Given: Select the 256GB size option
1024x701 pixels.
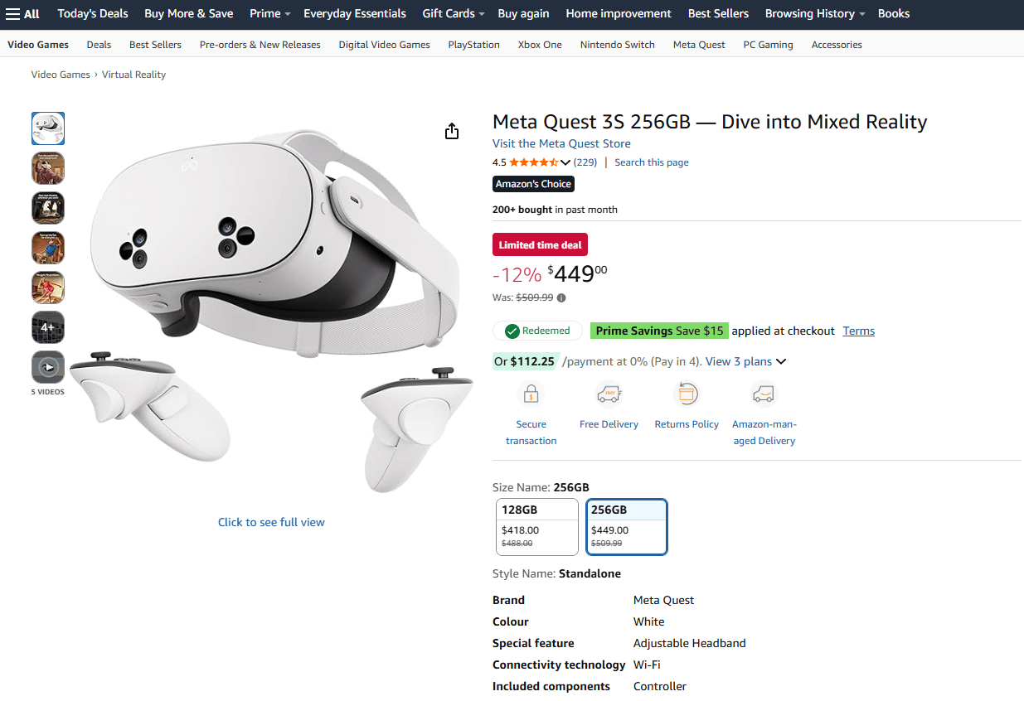Looking at the screenshot, I should pos(626,527).
